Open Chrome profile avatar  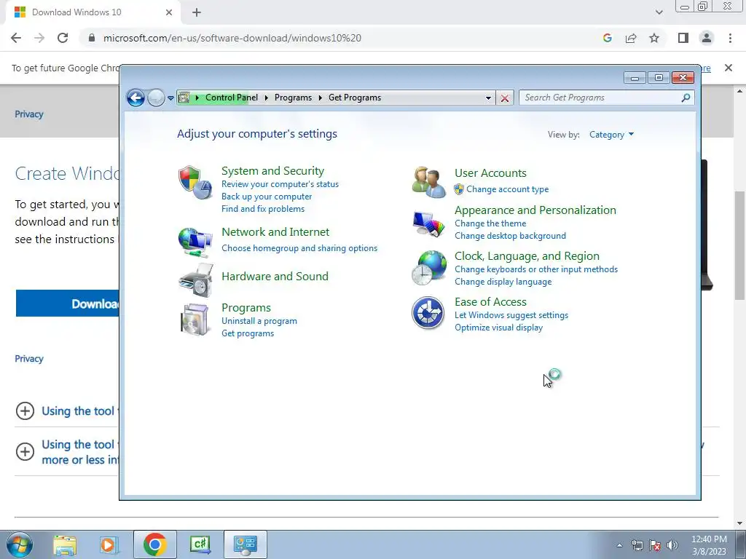[707, 38]
